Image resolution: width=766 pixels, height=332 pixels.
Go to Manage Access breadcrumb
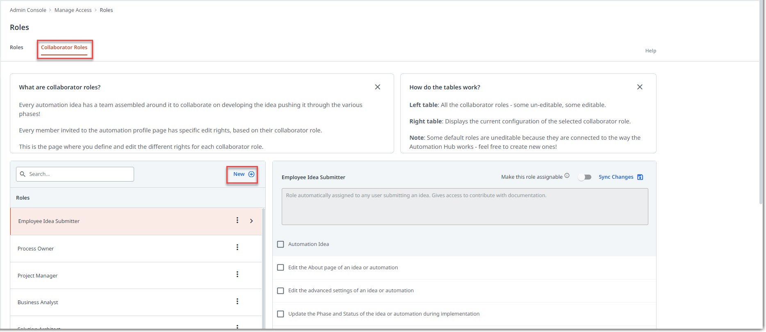click(73, 10)
